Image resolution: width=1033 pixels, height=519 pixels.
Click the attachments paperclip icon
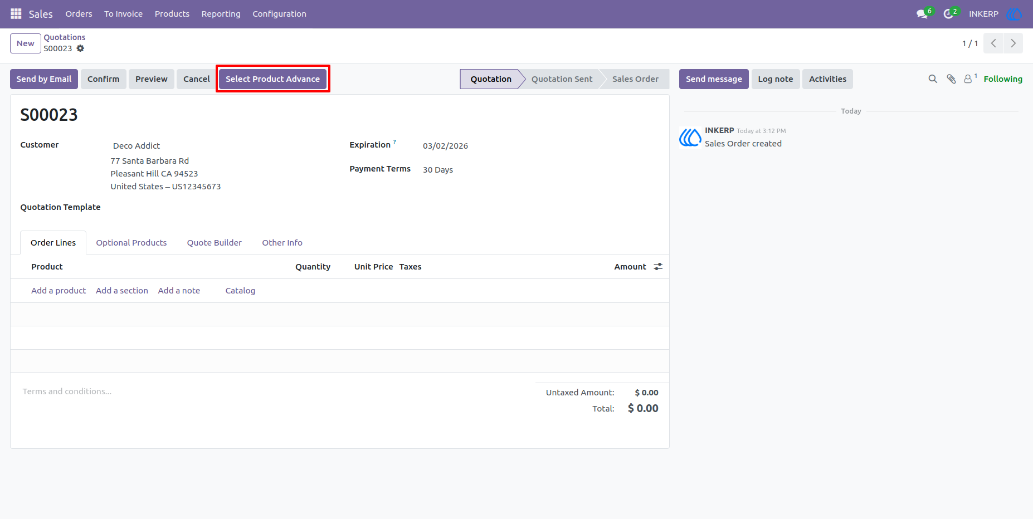(951, 79)
